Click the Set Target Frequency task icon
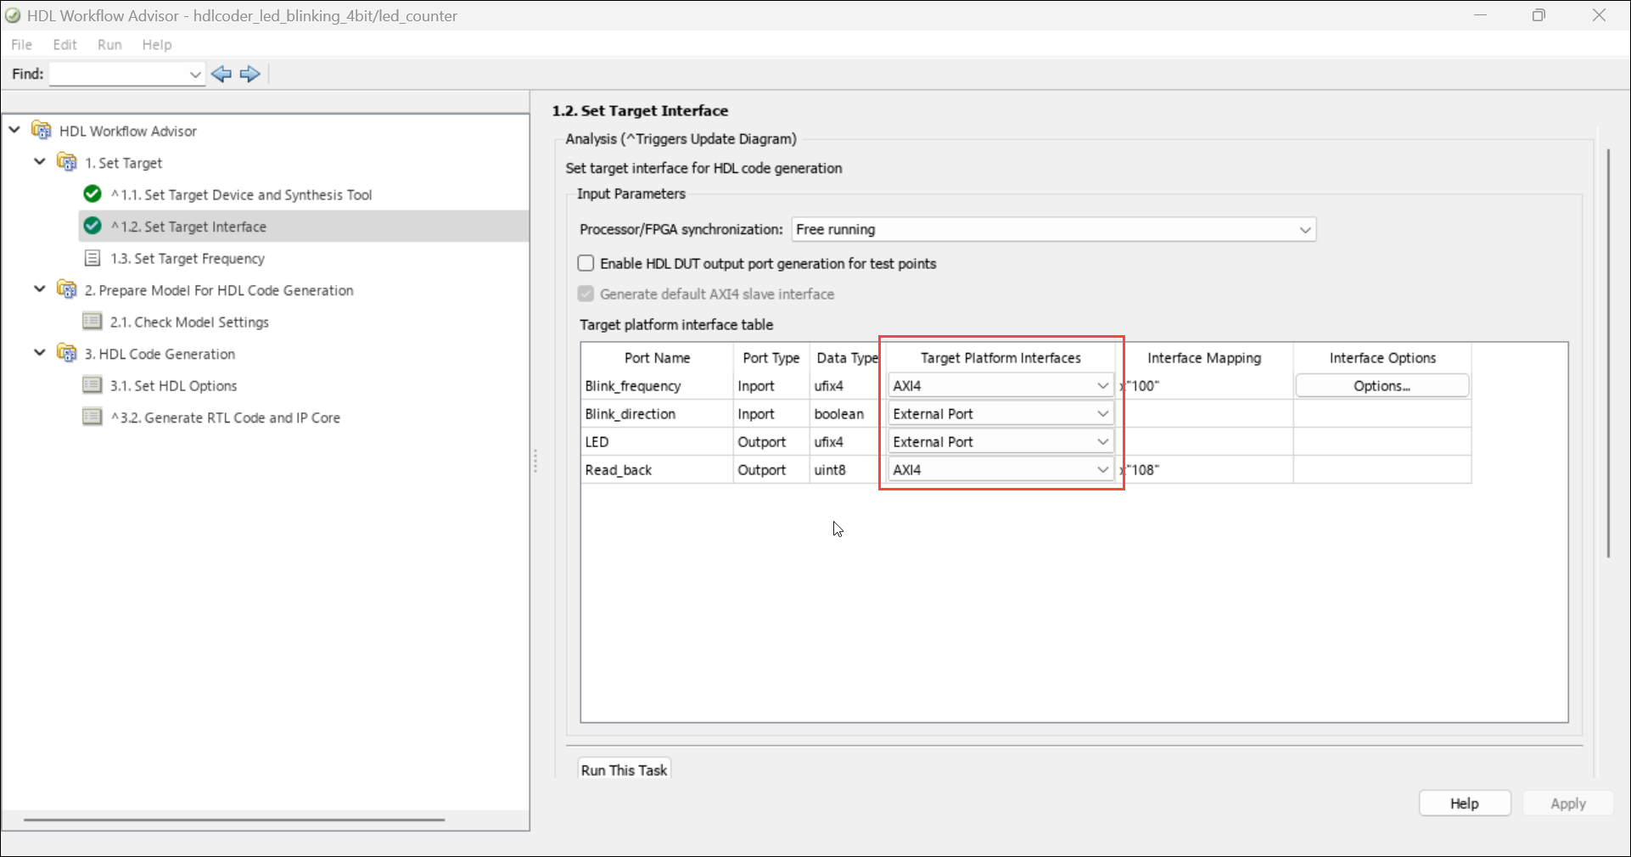This screenshot has height=857, width=1631. point(92,259)
